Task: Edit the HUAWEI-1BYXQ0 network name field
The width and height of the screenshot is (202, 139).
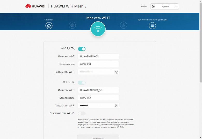Action: coord(99,56)
